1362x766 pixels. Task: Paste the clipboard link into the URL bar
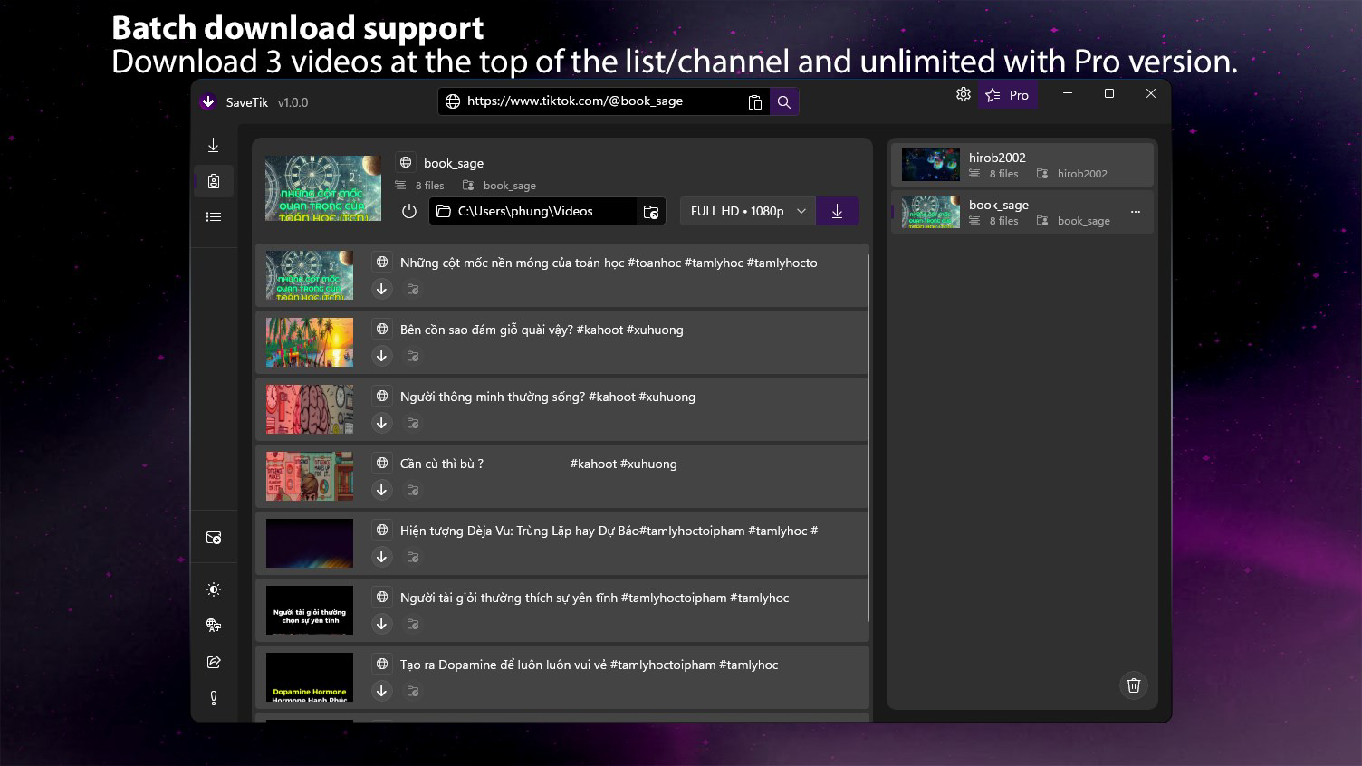755,101
